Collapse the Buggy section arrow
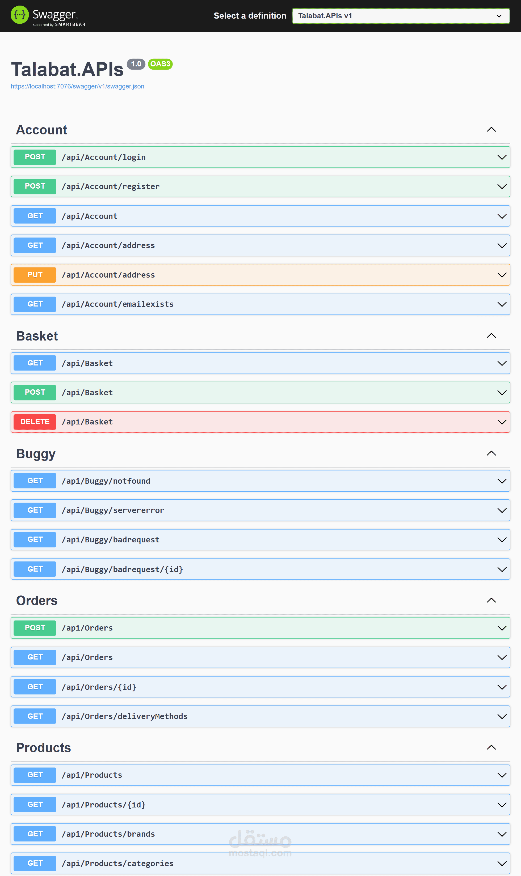Image resolution: width=521 pixels, height=876 pixels. (491, 453)
